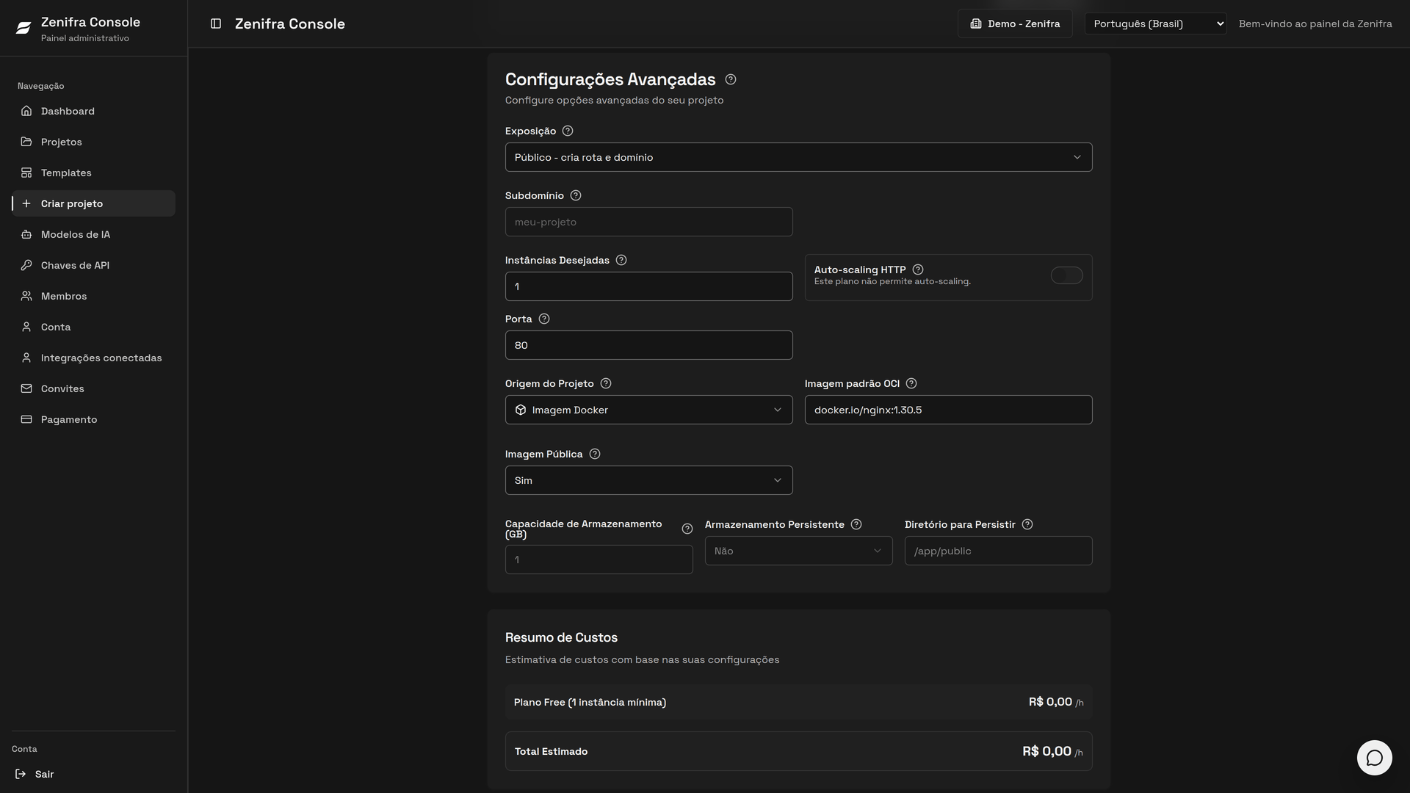Click the Subdomínio input field
The width and height of the screenshot is (1410, 793).
click(649, 222)
